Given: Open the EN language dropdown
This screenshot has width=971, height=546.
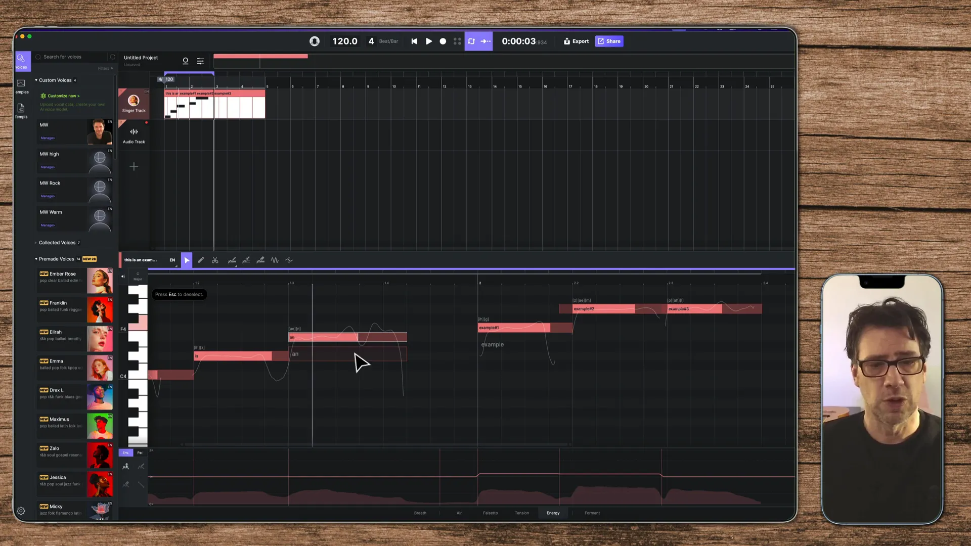Looking at the screenshot, I should pos(172,260).
